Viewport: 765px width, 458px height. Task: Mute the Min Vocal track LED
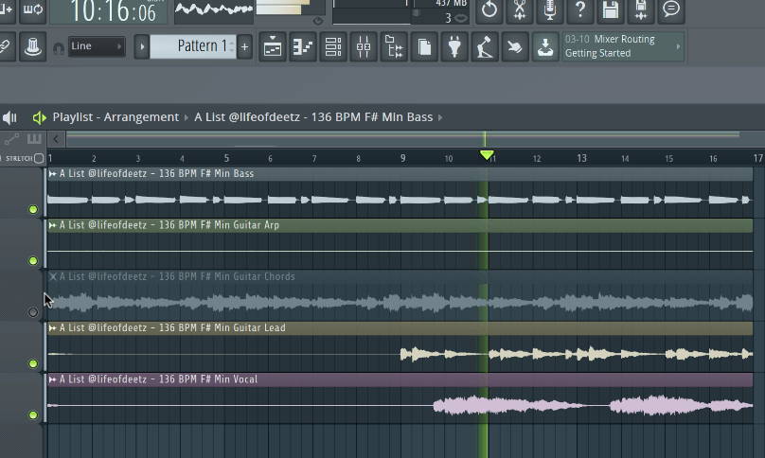click(x=33, y=414)
